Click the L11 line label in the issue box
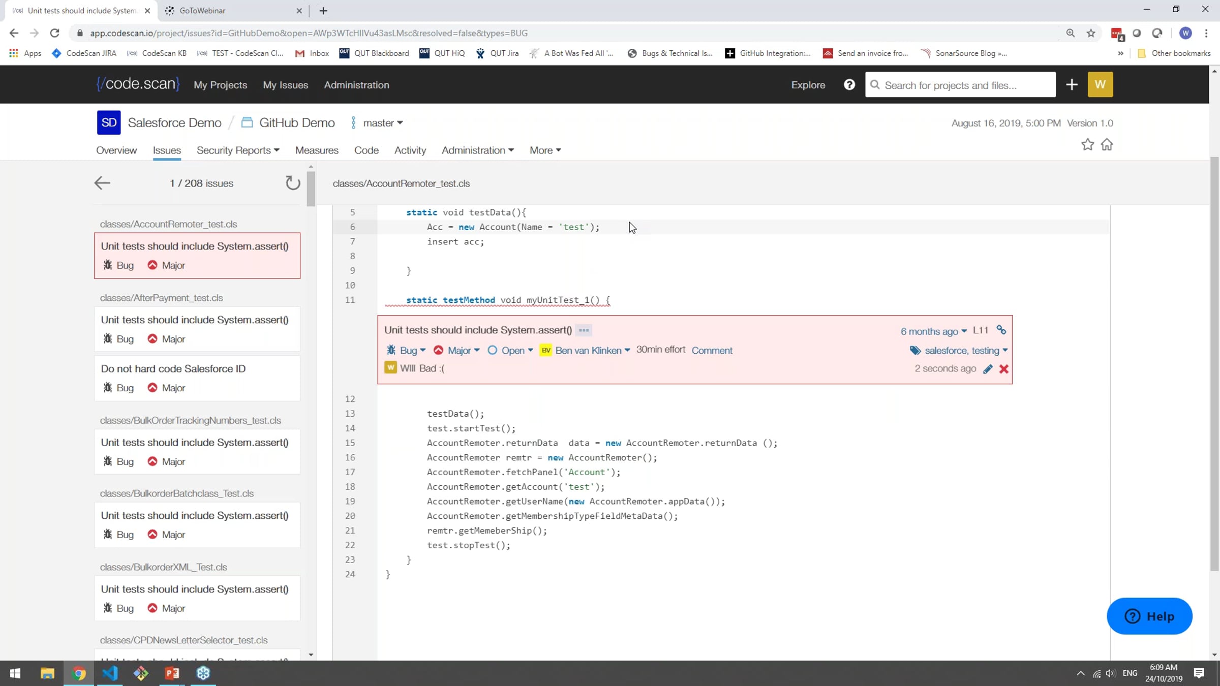 coord(981,330)
